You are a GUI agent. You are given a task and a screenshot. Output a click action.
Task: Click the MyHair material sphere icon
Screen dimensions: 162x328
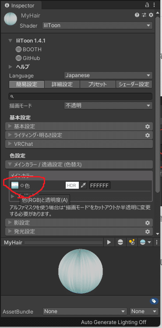click(x=11, y=19)
